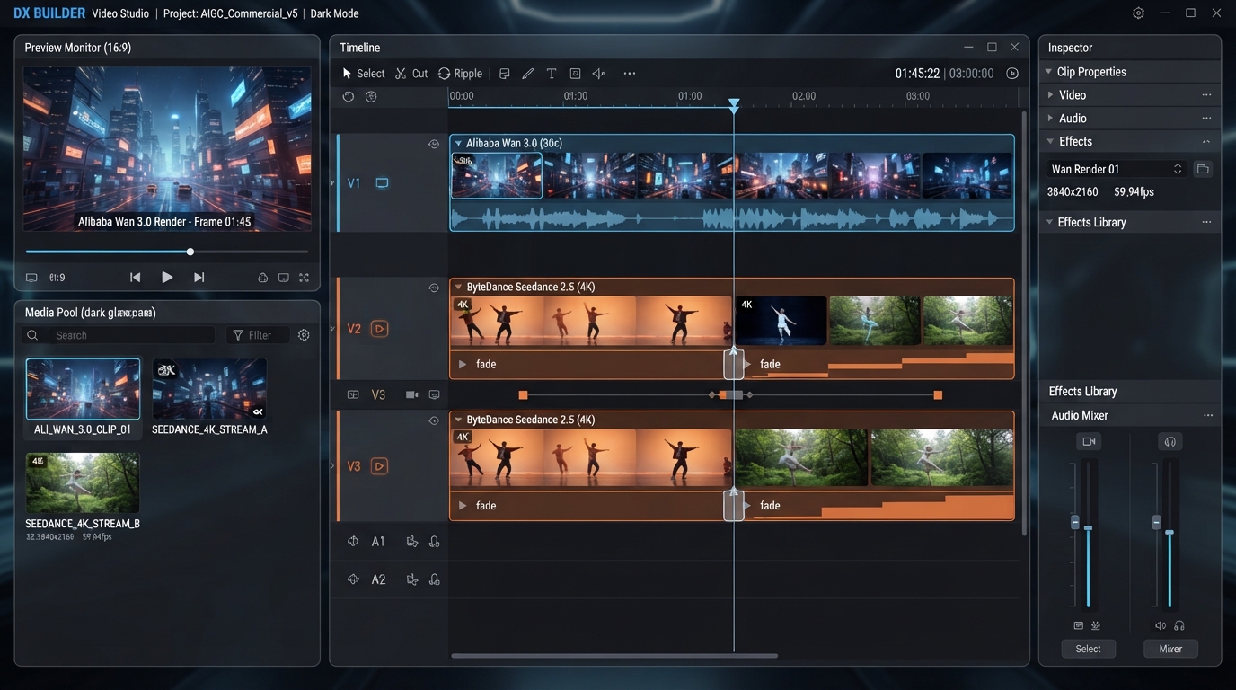
Task: Open the title bar settings gear
Action: [x=1139, y=13]
